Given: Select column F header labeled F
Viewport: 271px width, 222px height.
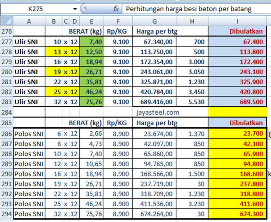Looking at the screenshot, I should click(x=118, y=21).
